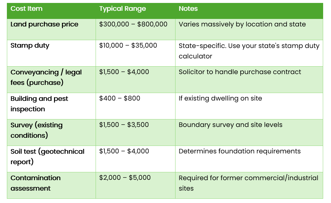Click the $300,000 – $800,000 range cell
Screen dimensions: 331x203
(133, 24)
